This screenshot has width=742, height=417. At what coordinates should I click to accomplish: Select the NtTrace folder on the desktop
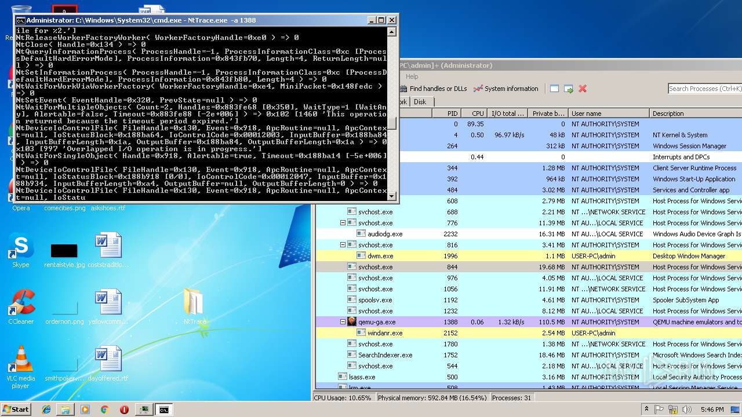click(195, 307)
